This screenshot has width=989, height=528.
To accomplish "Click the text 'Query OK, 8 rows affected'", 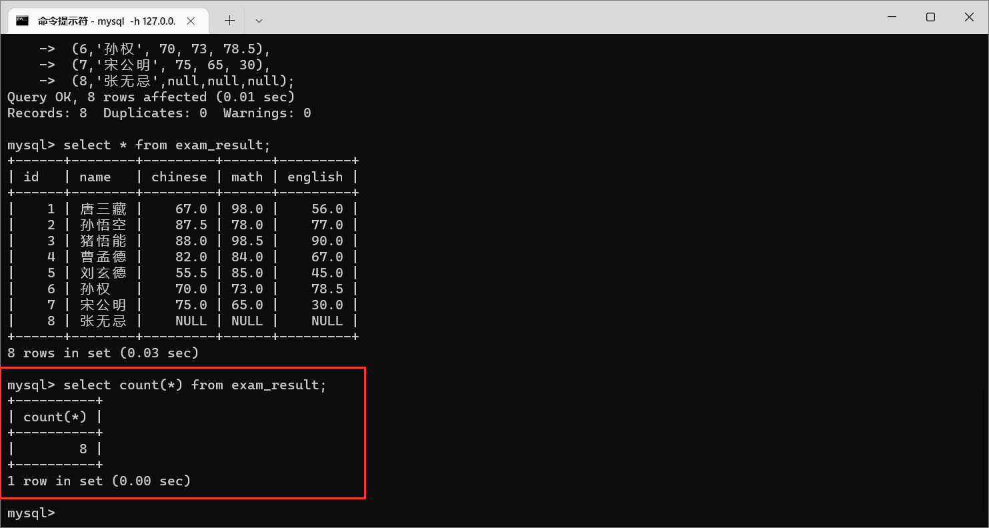I will [x=107, y=97].
